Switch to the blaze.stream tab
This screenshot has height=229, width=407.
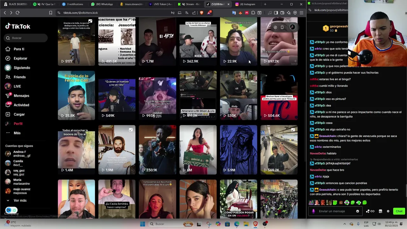click(132, 4)
